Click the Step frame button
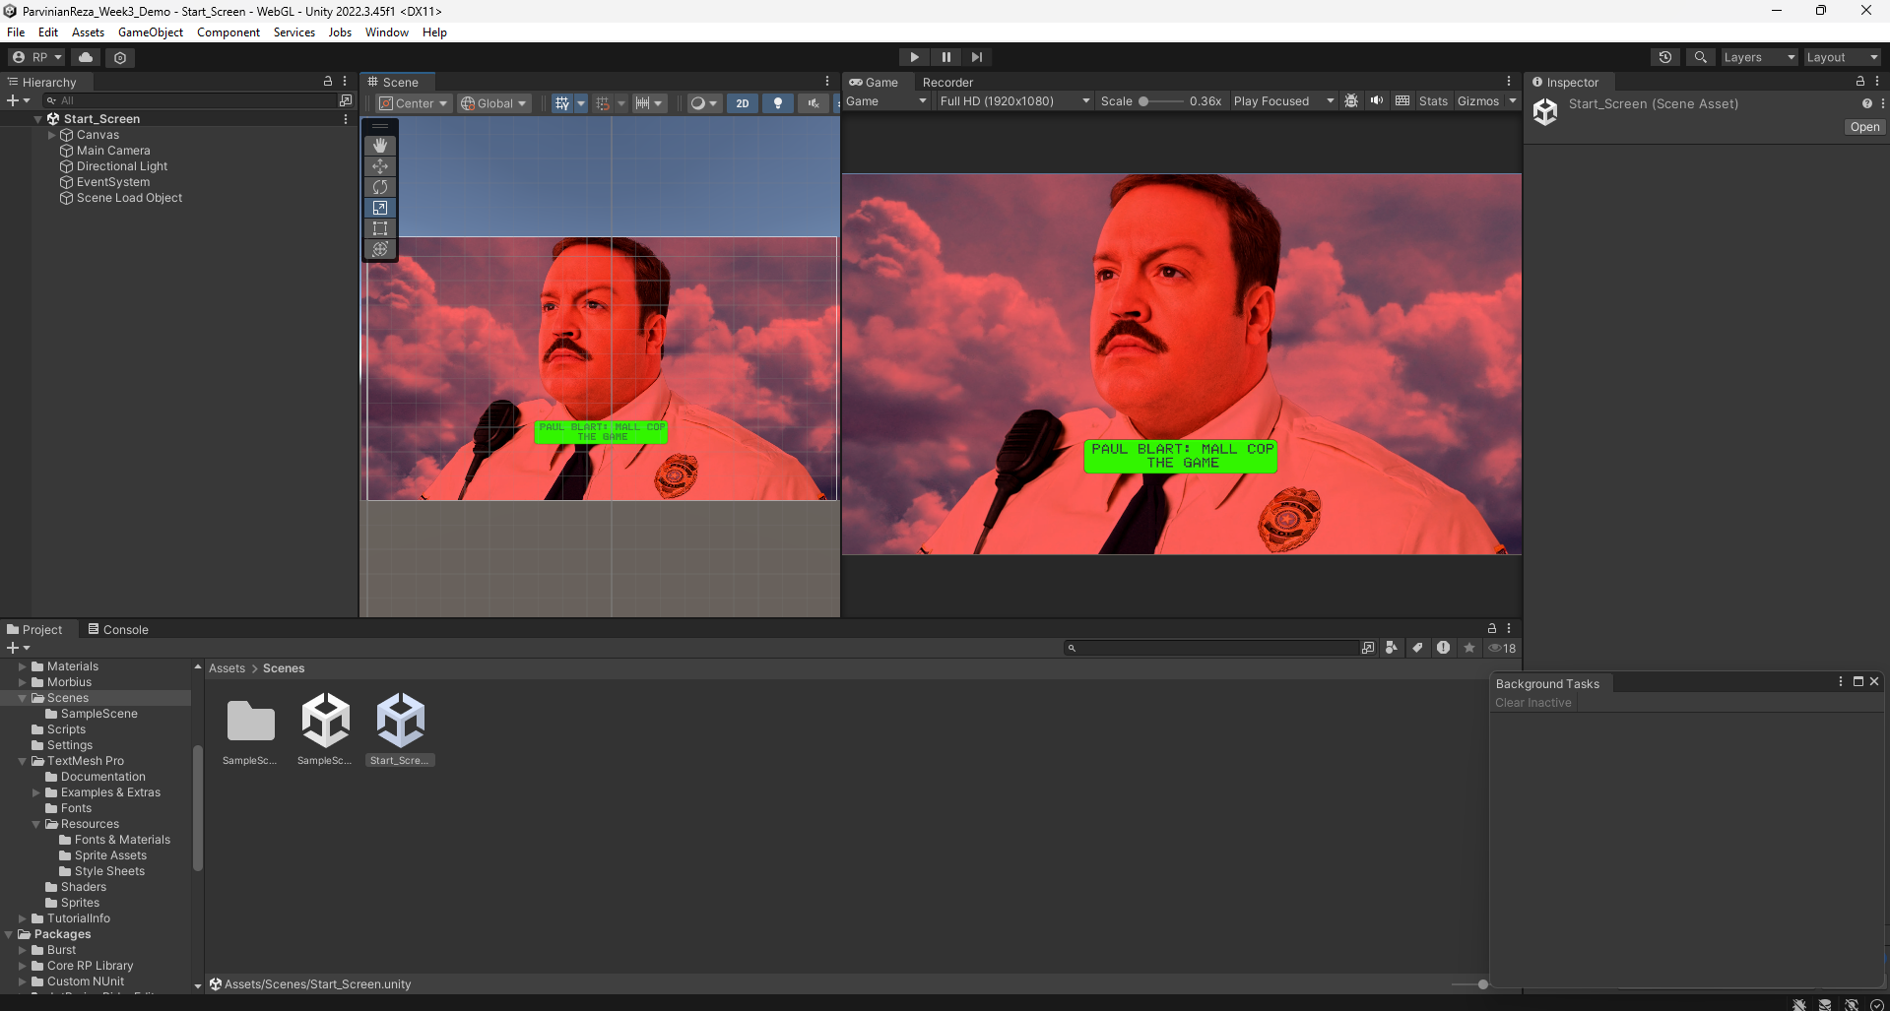The width and height of the screenshot is (1890, 1011). pyautogui.click(x=977, y=57)
